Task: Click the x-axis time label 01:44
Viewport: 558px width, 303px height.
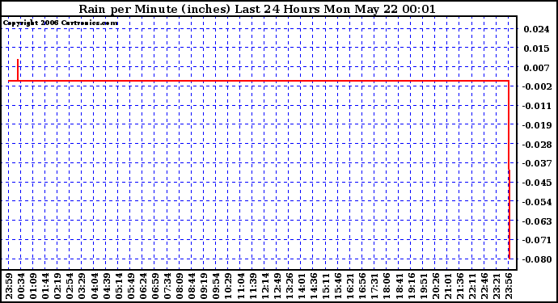Action: pos(45,287)
